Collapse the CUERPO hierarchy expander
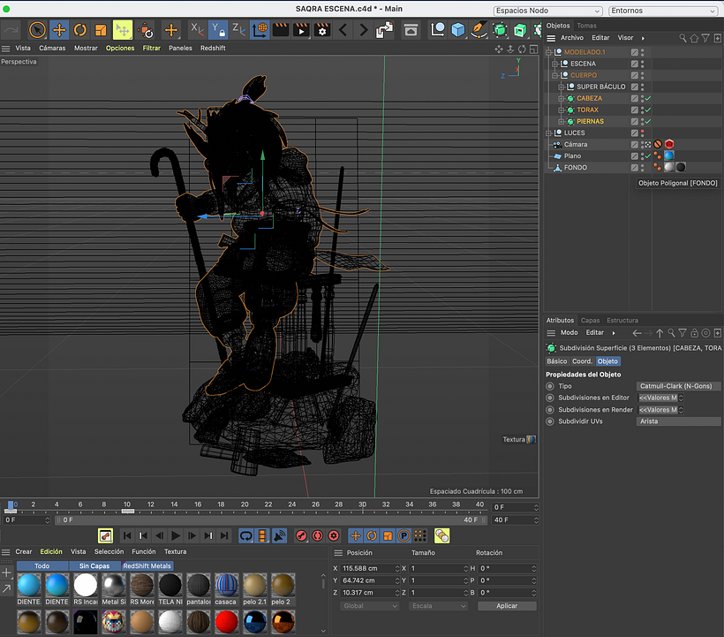The width and height of the screenshot is (724, 637). (x=555, y=75)
